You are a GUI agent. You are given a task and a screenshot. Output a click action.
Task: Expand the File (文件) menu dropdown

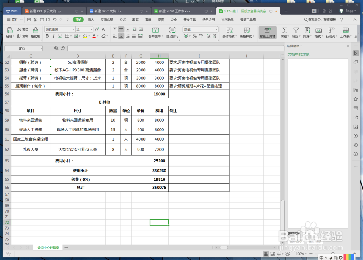point(15,20)
